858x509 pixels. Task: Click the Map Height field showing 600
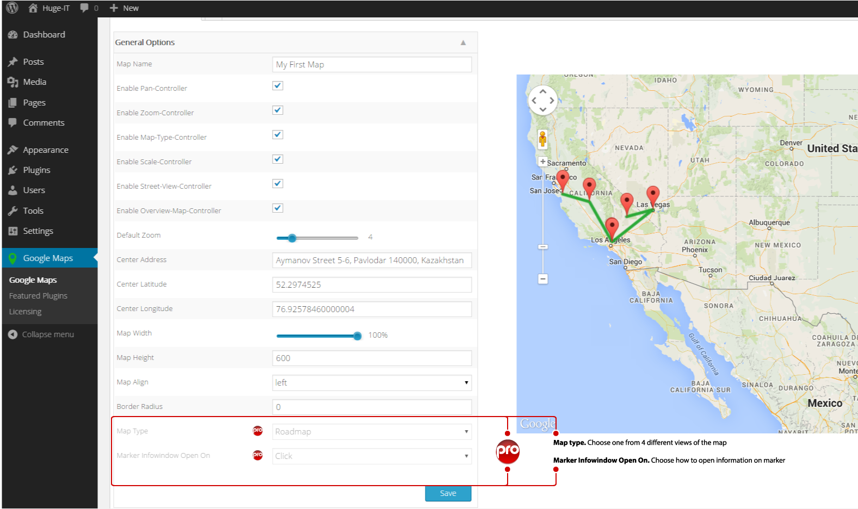(x=372, y=358)
